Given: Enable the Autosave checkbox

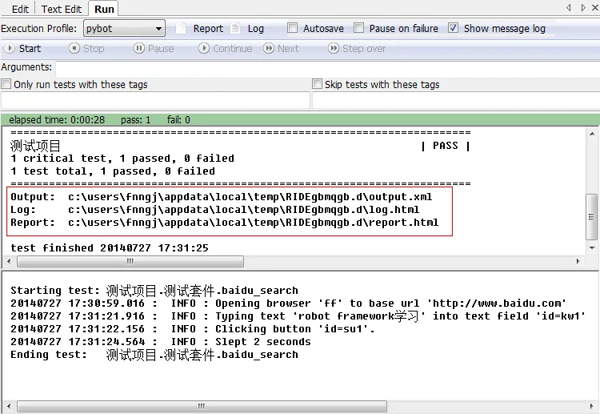Looking at the screenshot, I should (x=292, y=27).
